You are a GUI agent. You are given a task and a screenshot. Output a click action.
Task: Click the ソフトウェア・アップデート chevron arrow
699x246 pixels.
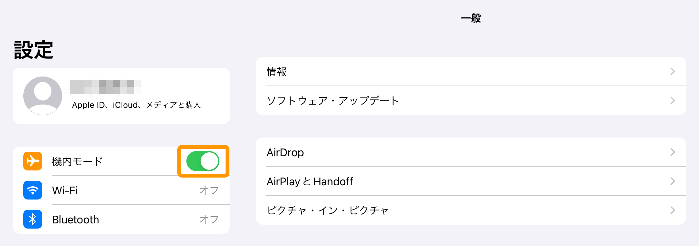pyautogui.click(x=672, y=100)
